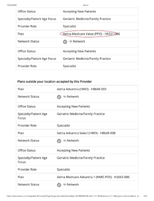Image resolution: width=154 pixels, height=201 pixels.
Task: Click the Plan label beside H8649-008
Action: [21, 133]
